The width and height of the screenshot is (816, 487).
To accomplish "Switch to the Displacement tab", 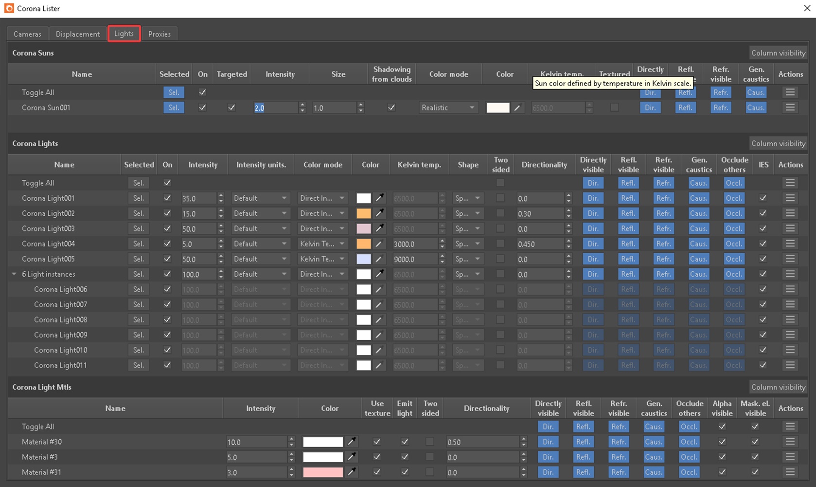I will 78,34.
